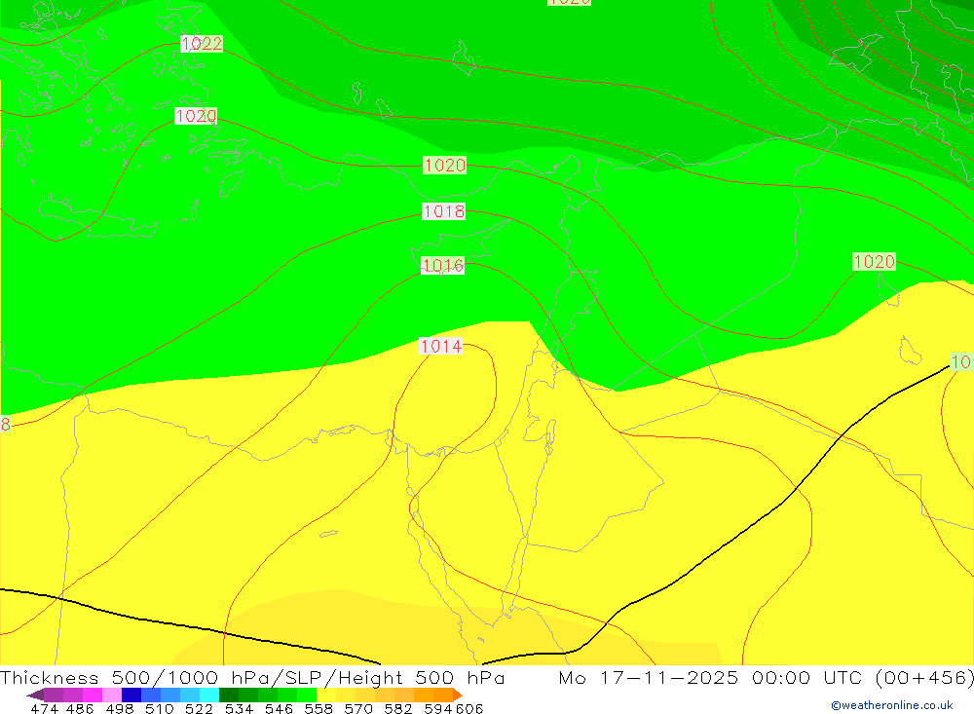Click the legend value 498
Image resolution: width=974 pixels, height=714 pixels.
tap(120, 709)
